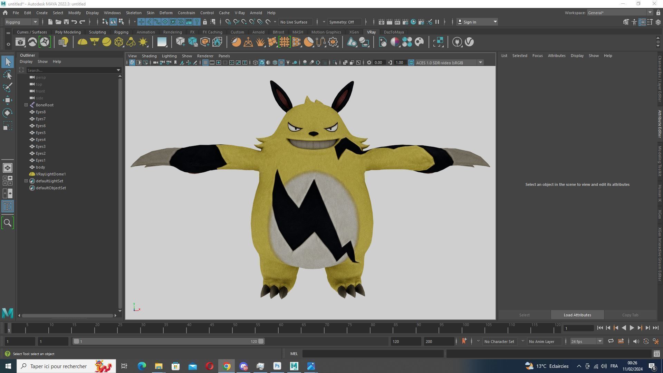This screenshot has width=663, height=373.
Task: Open the Rigging menu set dropdown
Action: coord(21,22)
